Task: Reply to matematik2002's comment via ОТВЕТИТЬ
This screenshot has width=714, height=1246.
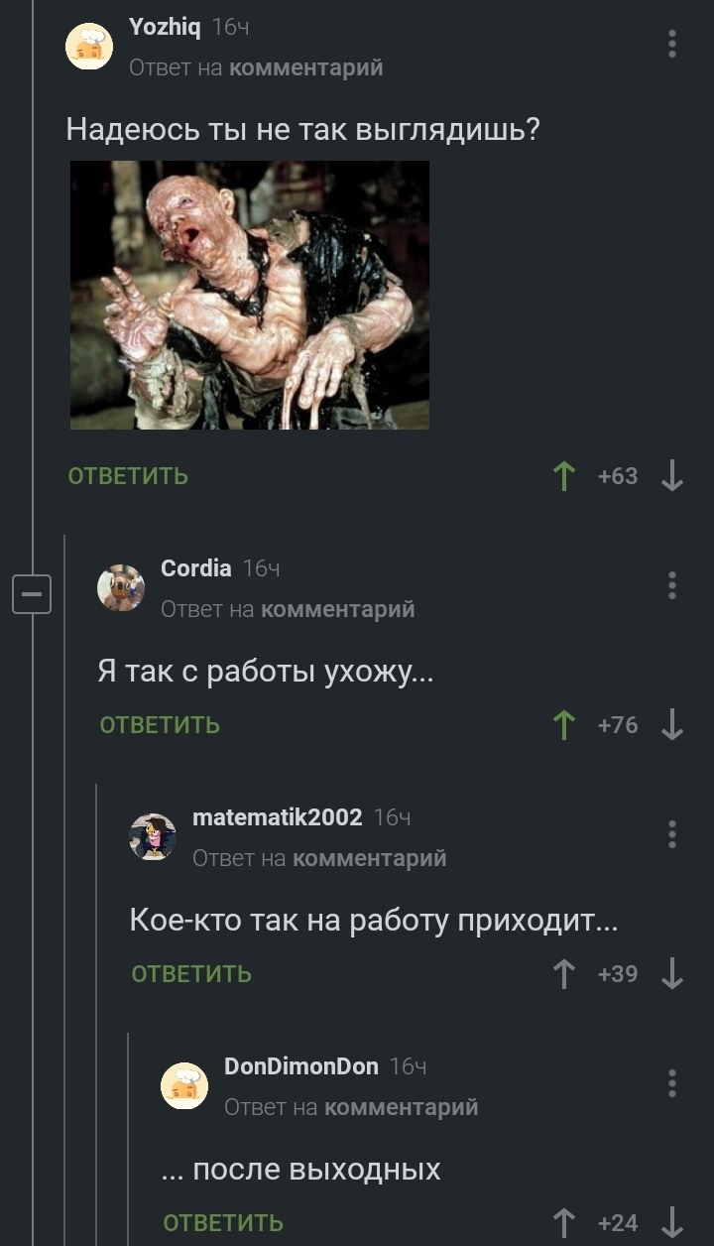Action: [x=191, y=974]
